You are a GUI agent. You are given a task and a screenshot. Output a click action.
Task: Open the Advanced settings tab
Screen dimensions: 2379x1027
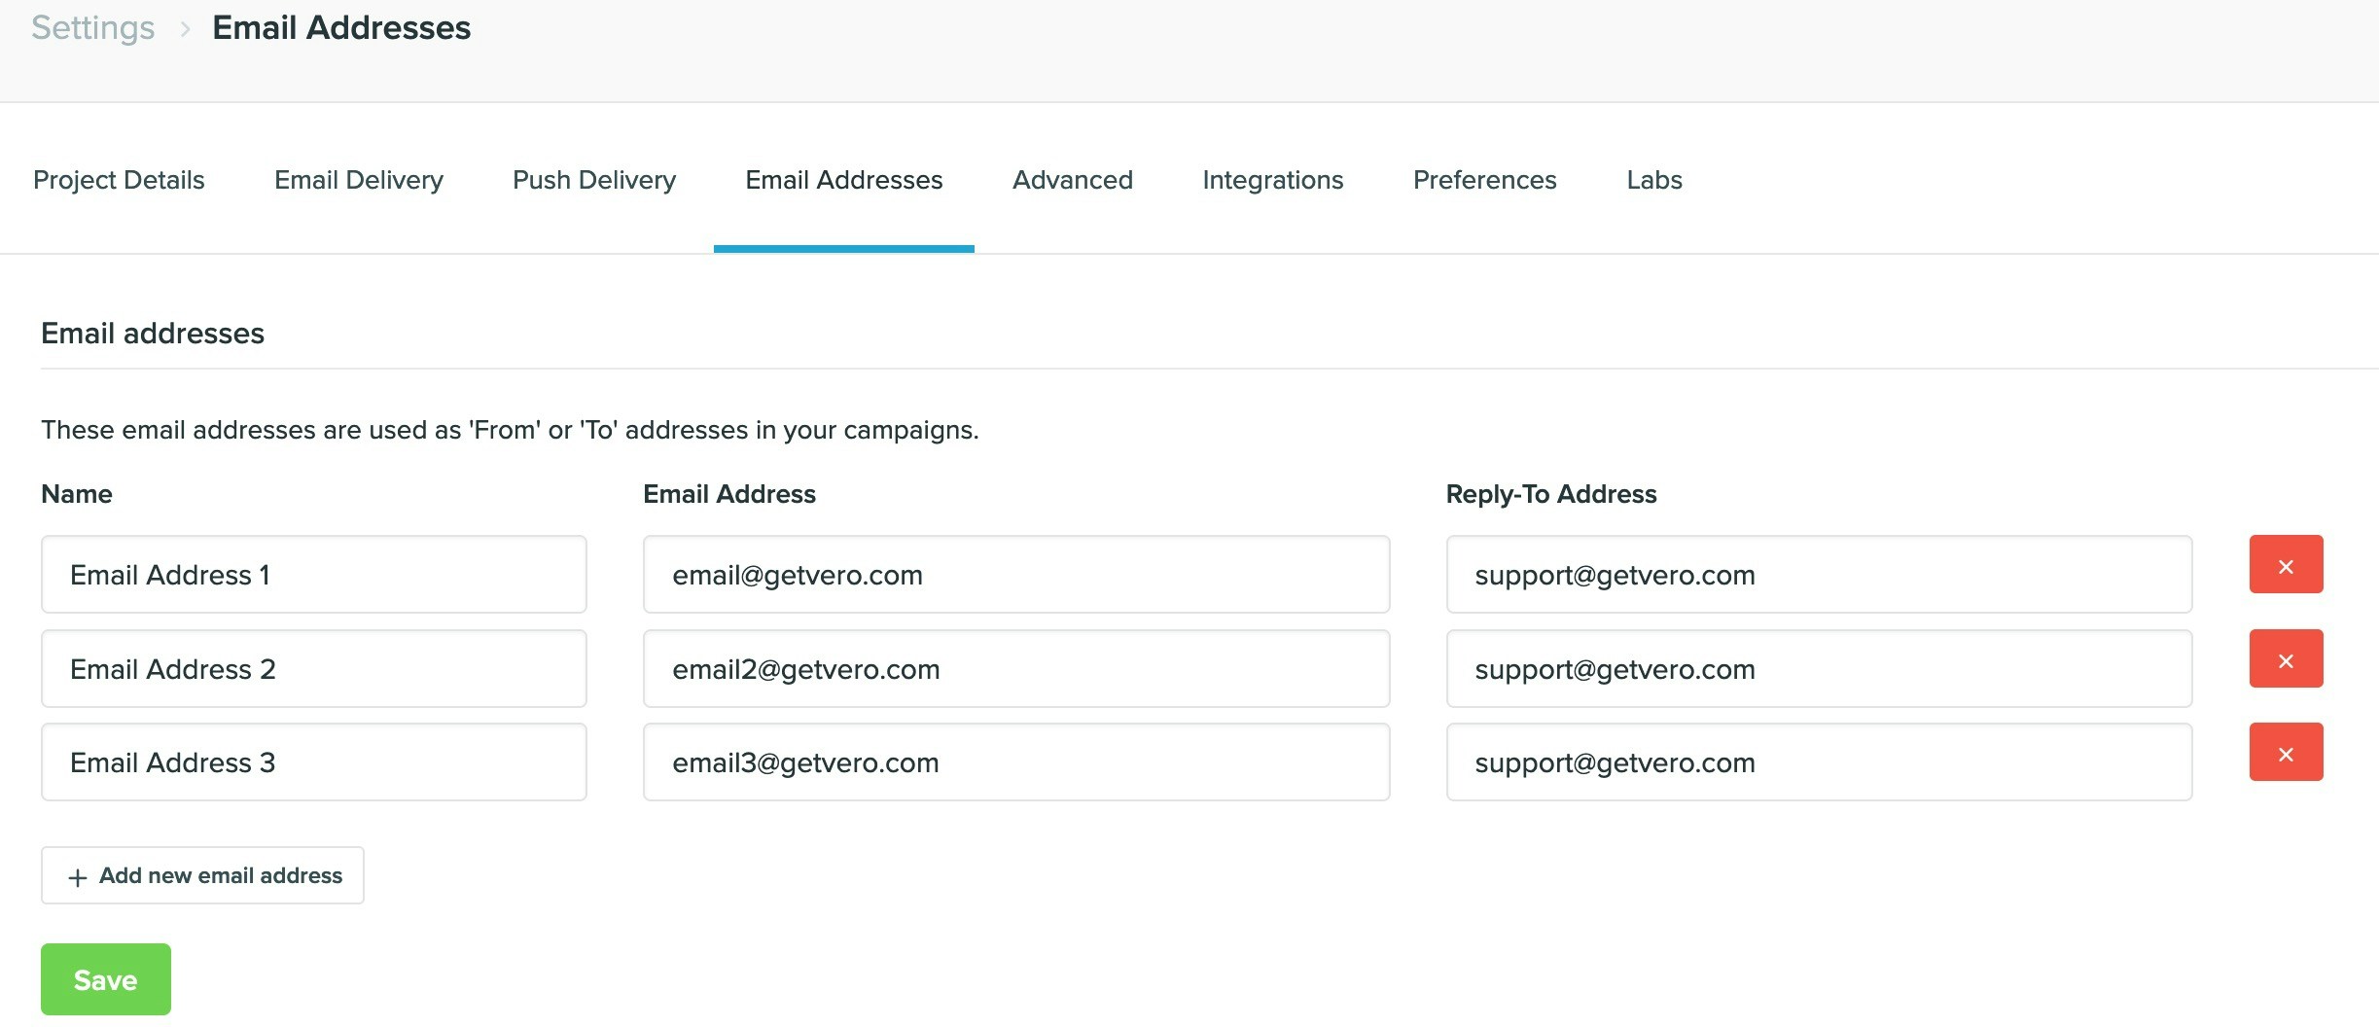[x=1071, y=180]
